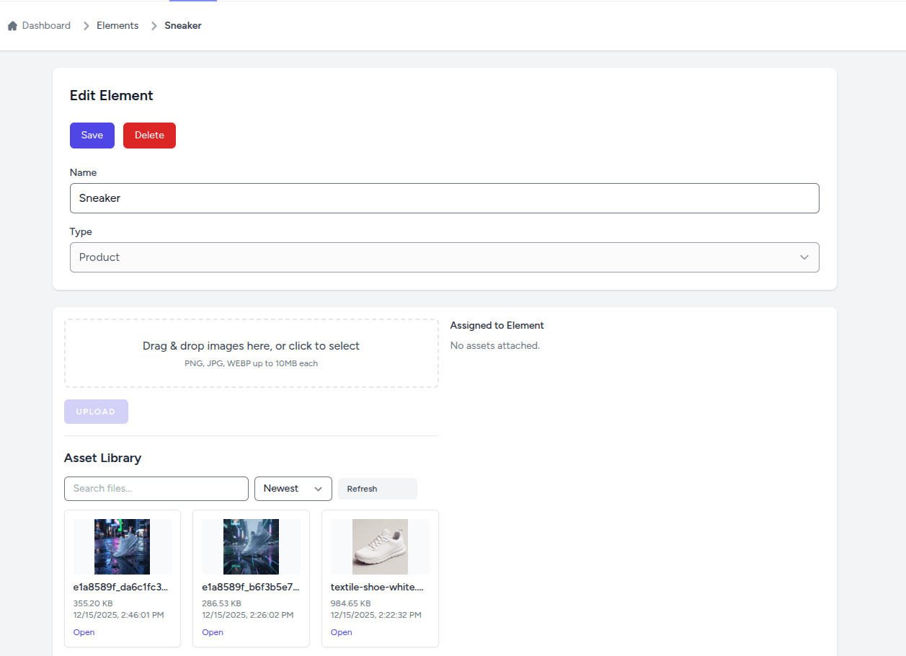Image resolution: width=906 pixels, height=656 pixels.
Task: Select the white sneaker thumbnail image
Action: [379, 546]
